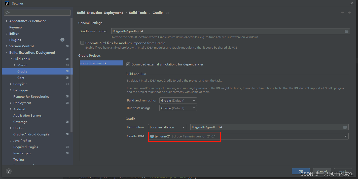This screenshot has width=358, height=179.
Task: Open Keymap settings page
Action: point(15,27)
